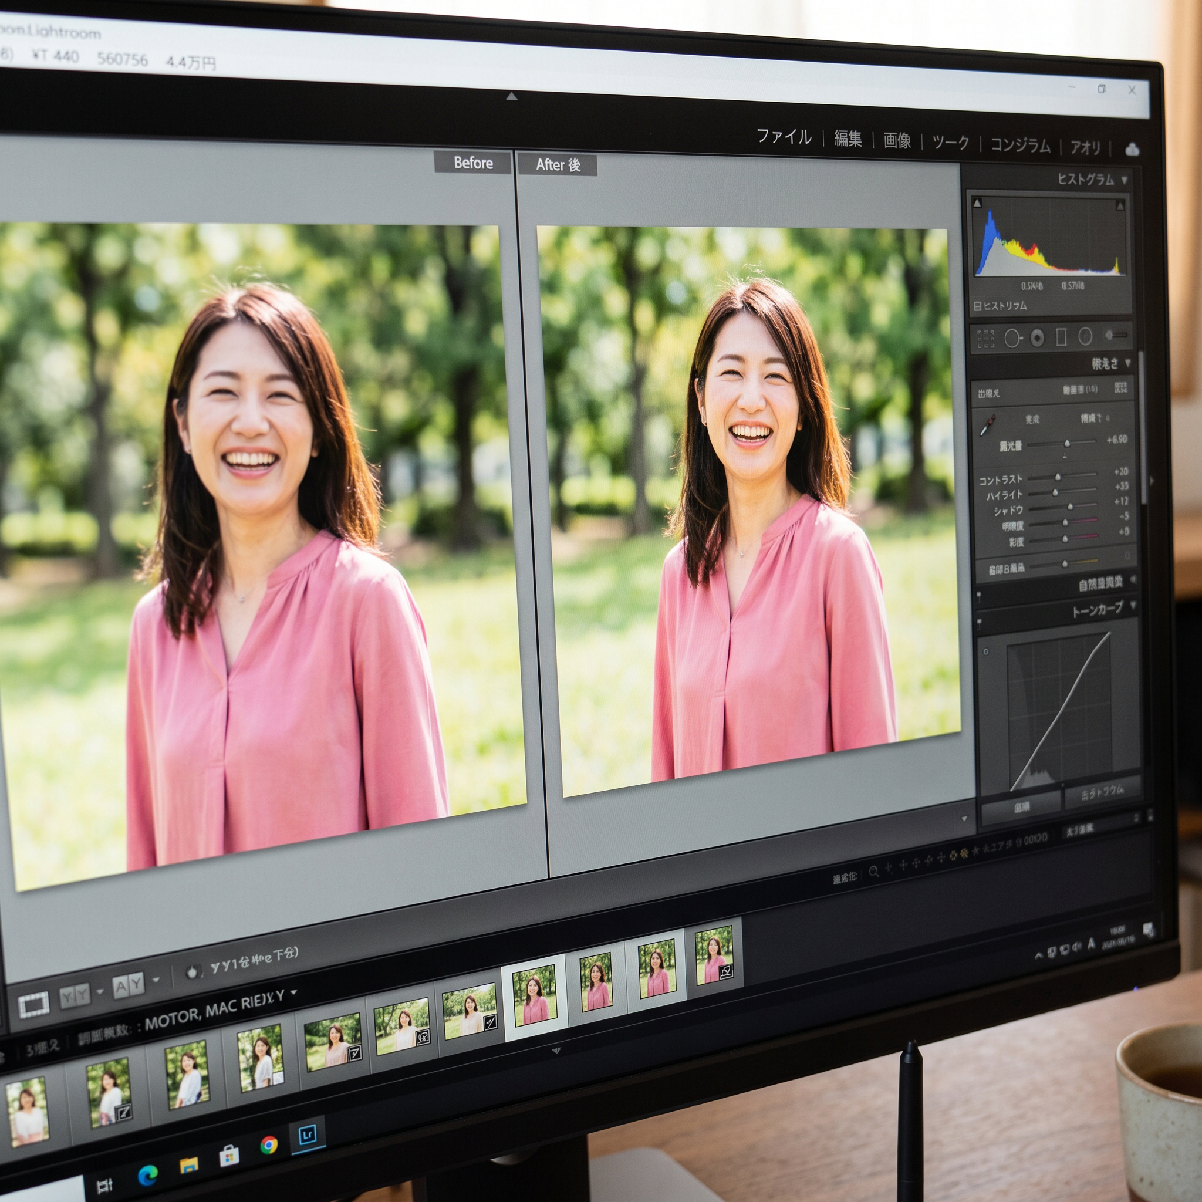Open Lightroom from the Windows taskbar
Image resolution: width=1202 pixels, height=1202 pixels.
[x=308, y=1135]
